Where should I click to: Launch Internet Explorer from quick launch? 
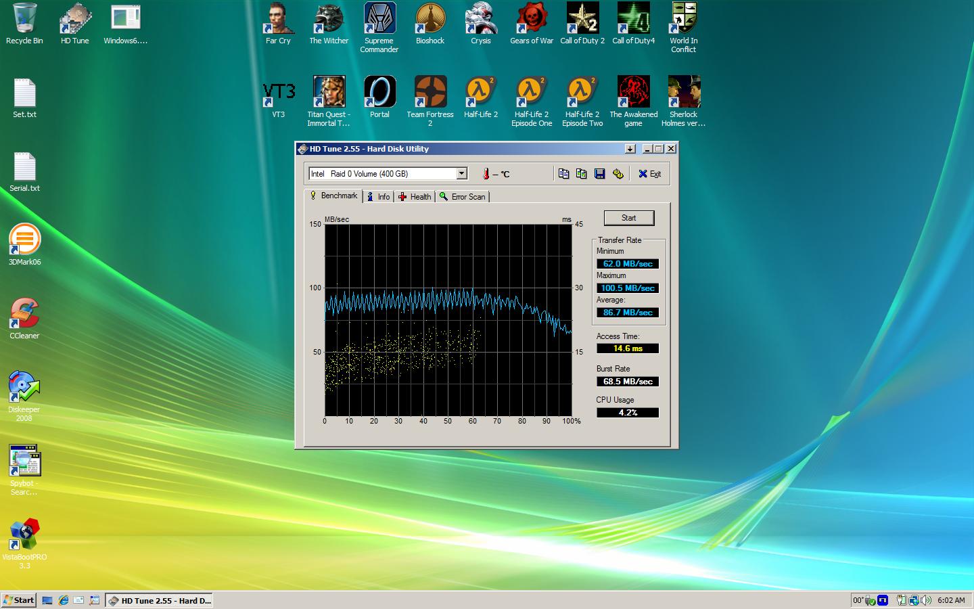point(63,600)
